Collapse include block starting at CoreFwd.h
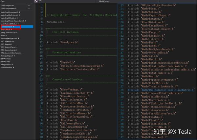197x140 pixels. [x=46, y=63]
